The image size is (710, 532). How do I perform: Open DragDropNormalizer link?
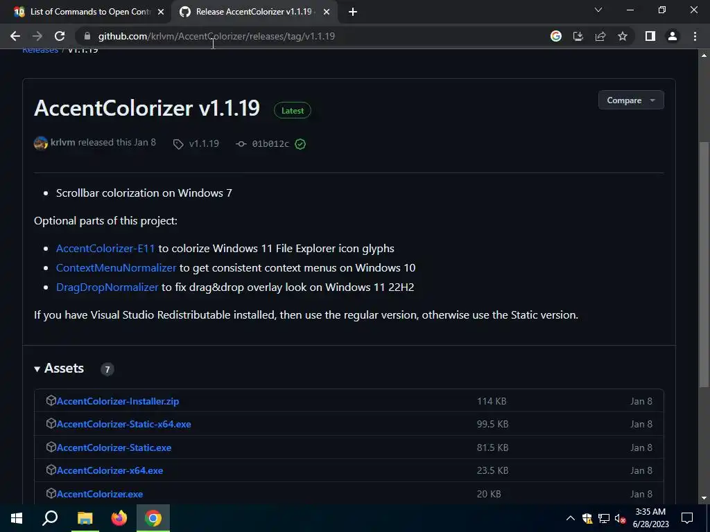[107, 287]
